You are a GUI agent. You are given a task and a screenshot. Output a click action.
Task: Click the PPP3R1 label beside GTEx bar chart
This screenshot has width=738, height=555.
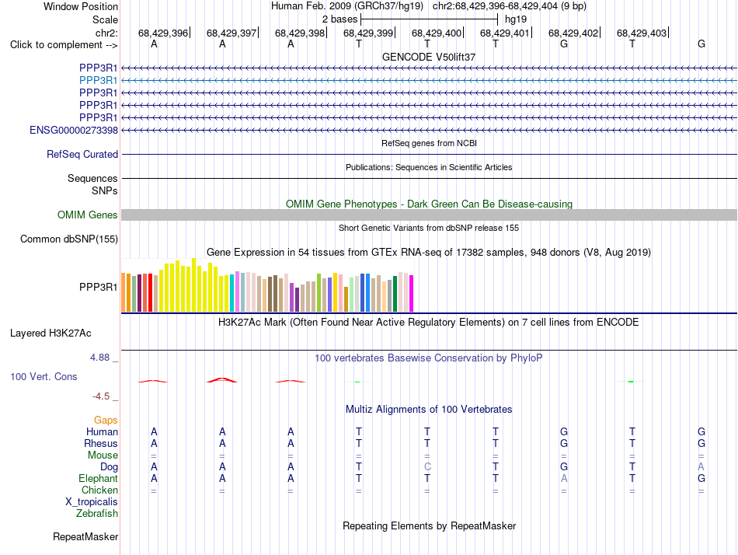98,287
